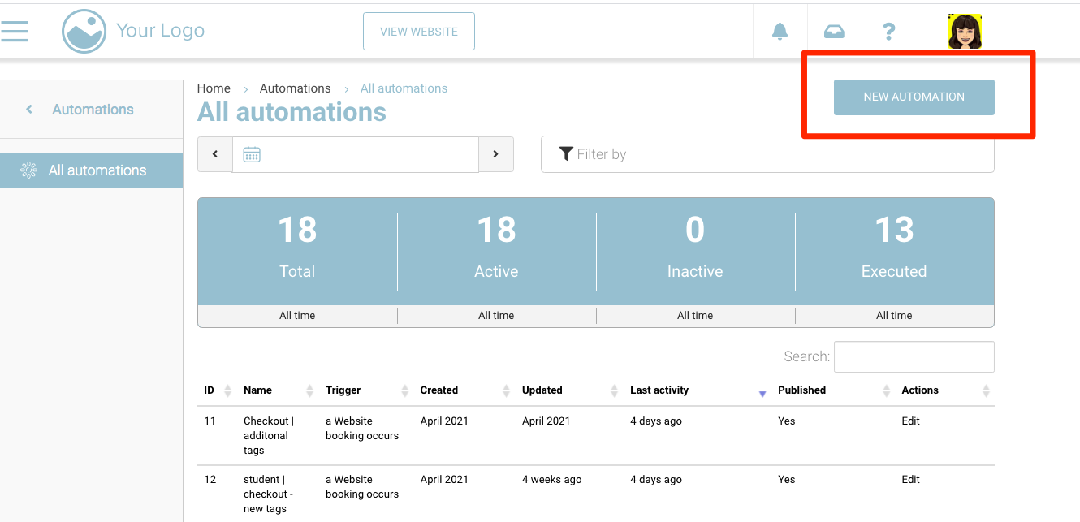Open the Filter by dropdown
Image resolution: width=1080 pixels, height=522 pixels.
[x=767, y=154]
